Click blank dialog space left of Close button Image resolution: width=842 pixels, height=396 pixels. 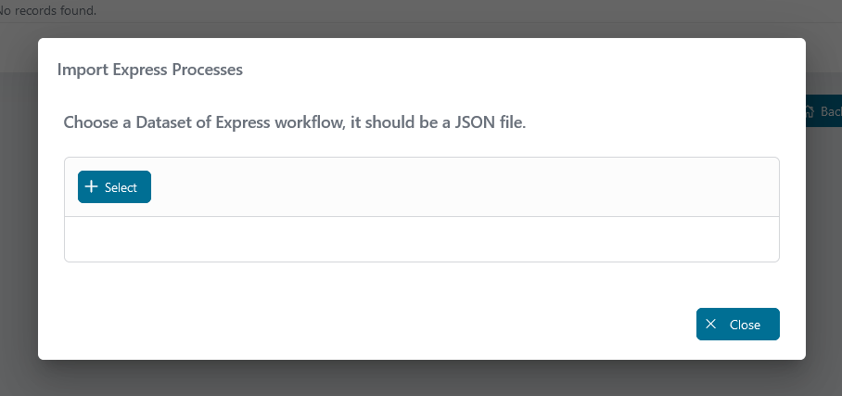376,324
